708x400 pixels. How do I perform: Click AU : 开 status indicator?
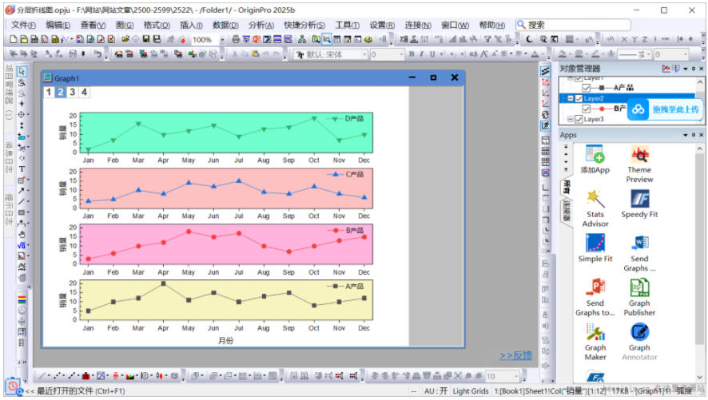[436, 391]
